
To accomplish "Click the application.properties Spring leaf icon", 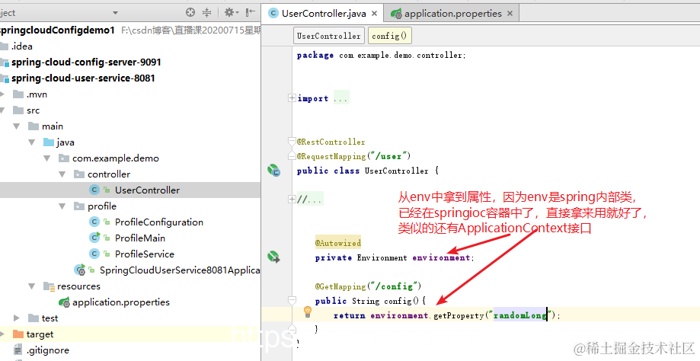I will point(65,302).
